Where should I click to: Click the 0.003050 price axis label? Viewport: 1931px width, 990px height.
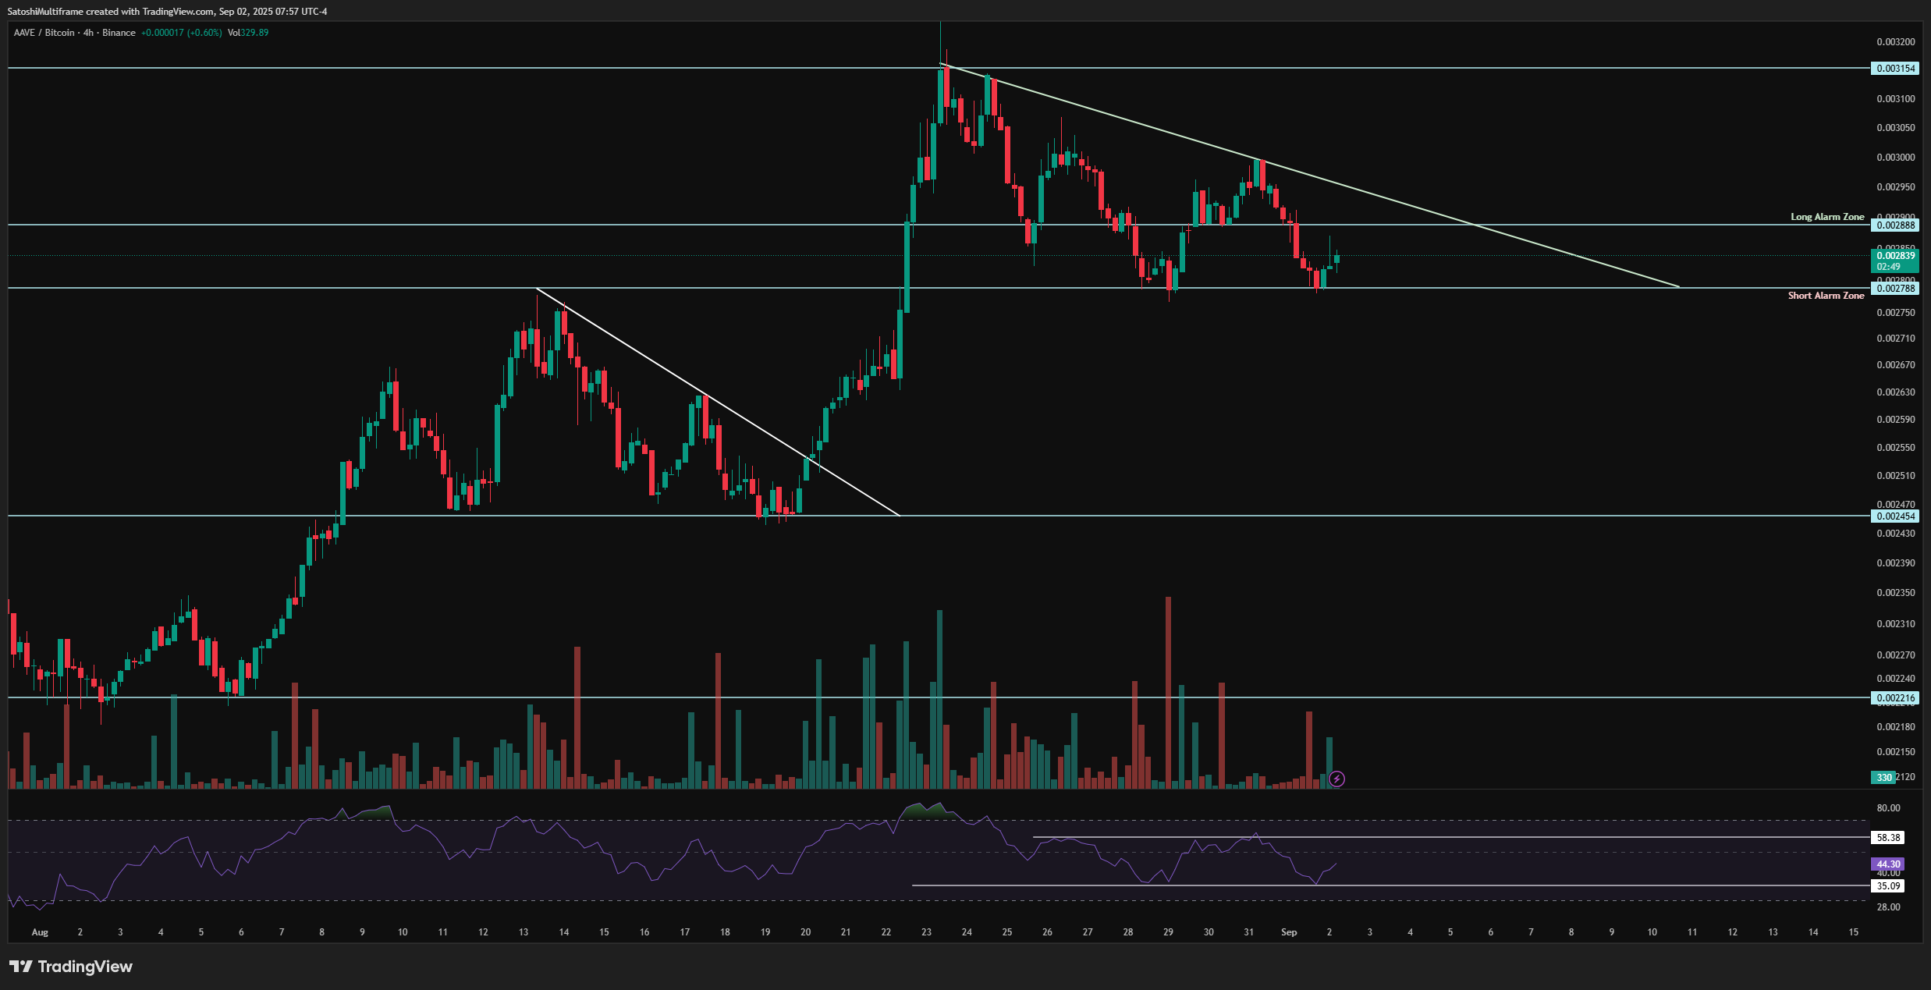click(x=1896, y=128)
